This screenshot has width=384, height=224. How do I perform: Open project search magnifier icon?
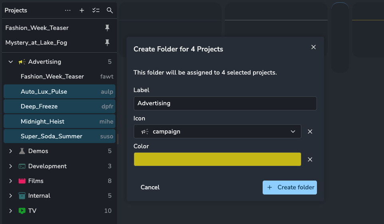click(x=110, y=10)
